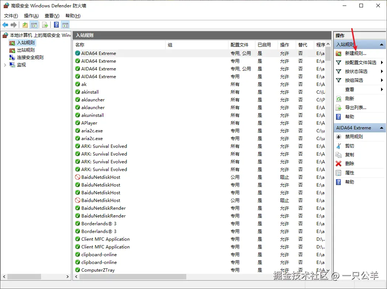Sort by the 名称 column header
This screenshot has height=289, width=387.
click(x=119, y=45)
